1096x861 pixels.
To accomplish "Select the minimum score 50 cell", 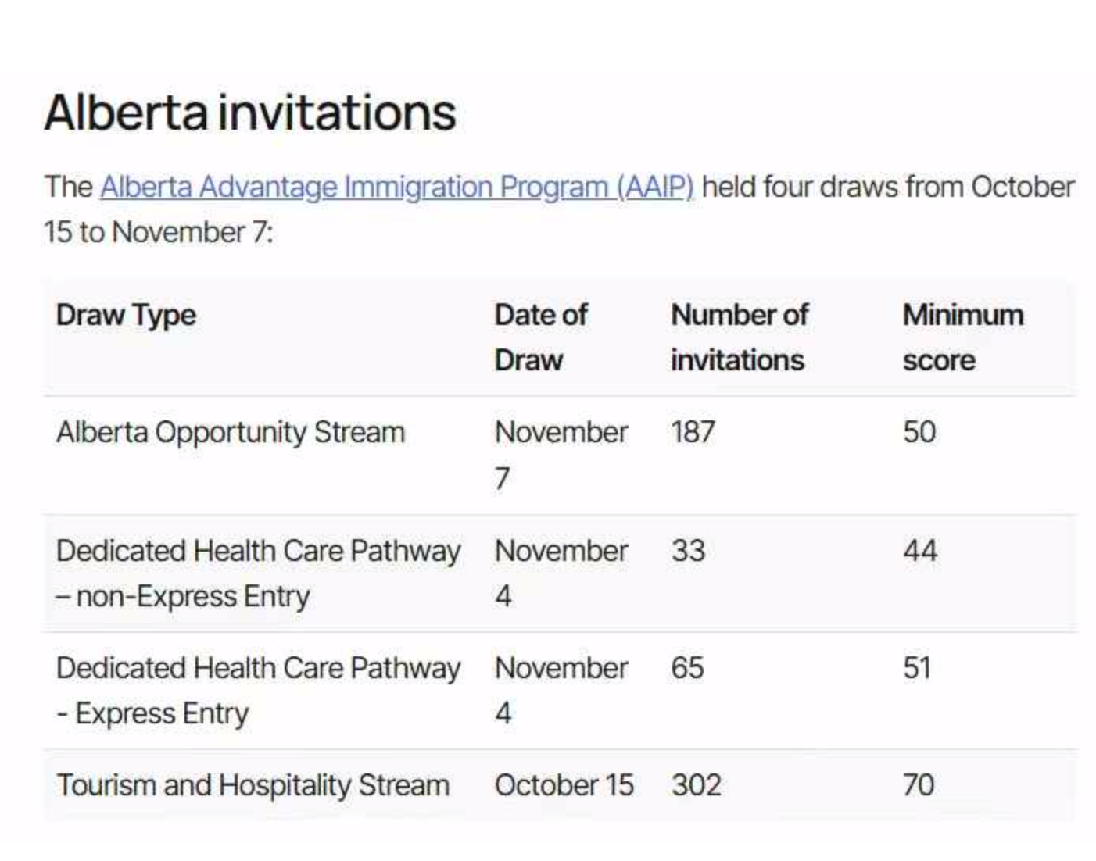I will [x=919, y=432].
